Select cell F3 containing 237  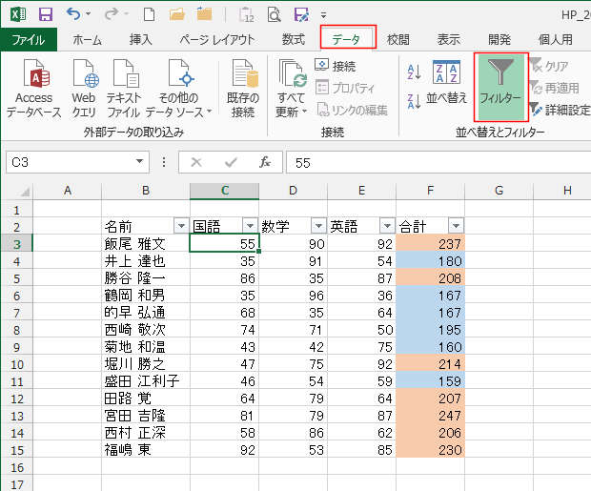(430, 244)
